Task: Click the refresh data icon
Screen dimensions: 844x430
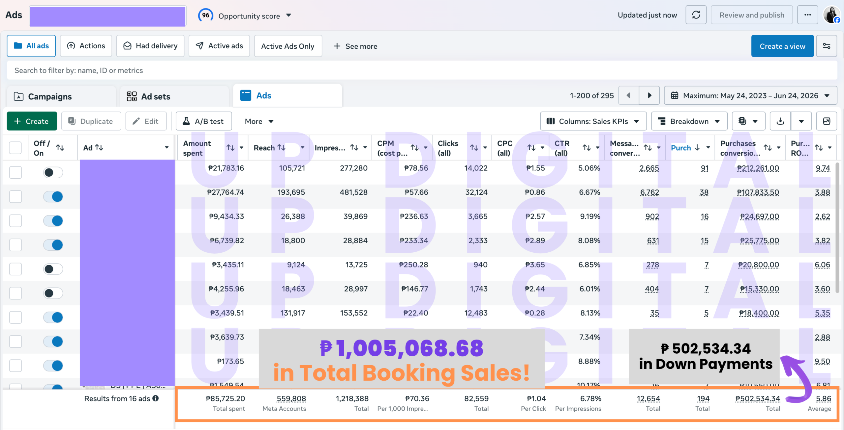Action: (696, 15)
